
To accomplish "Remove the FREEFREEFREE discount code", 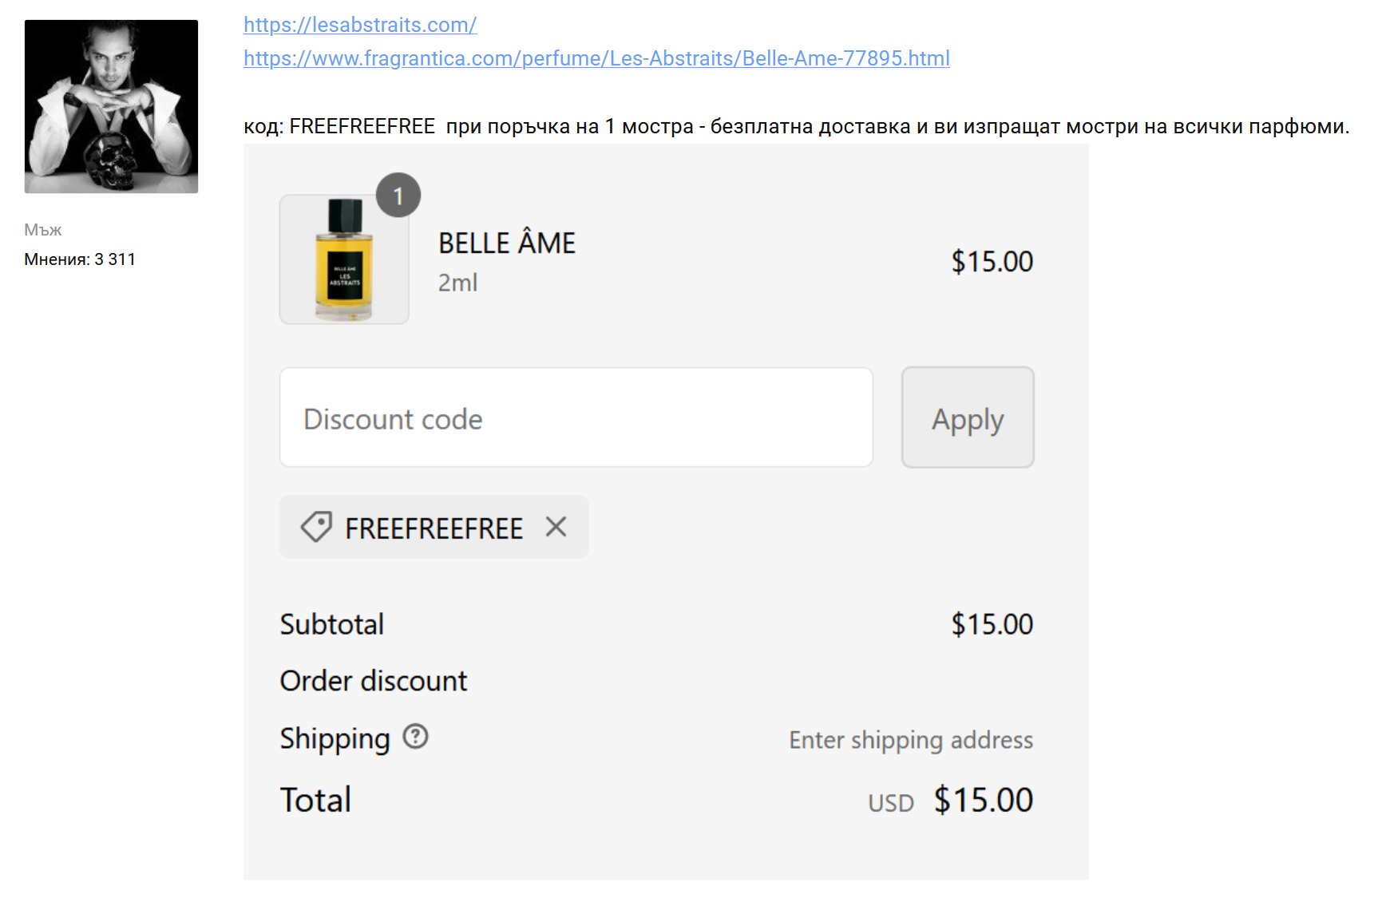I will click(x=556, y=527).
